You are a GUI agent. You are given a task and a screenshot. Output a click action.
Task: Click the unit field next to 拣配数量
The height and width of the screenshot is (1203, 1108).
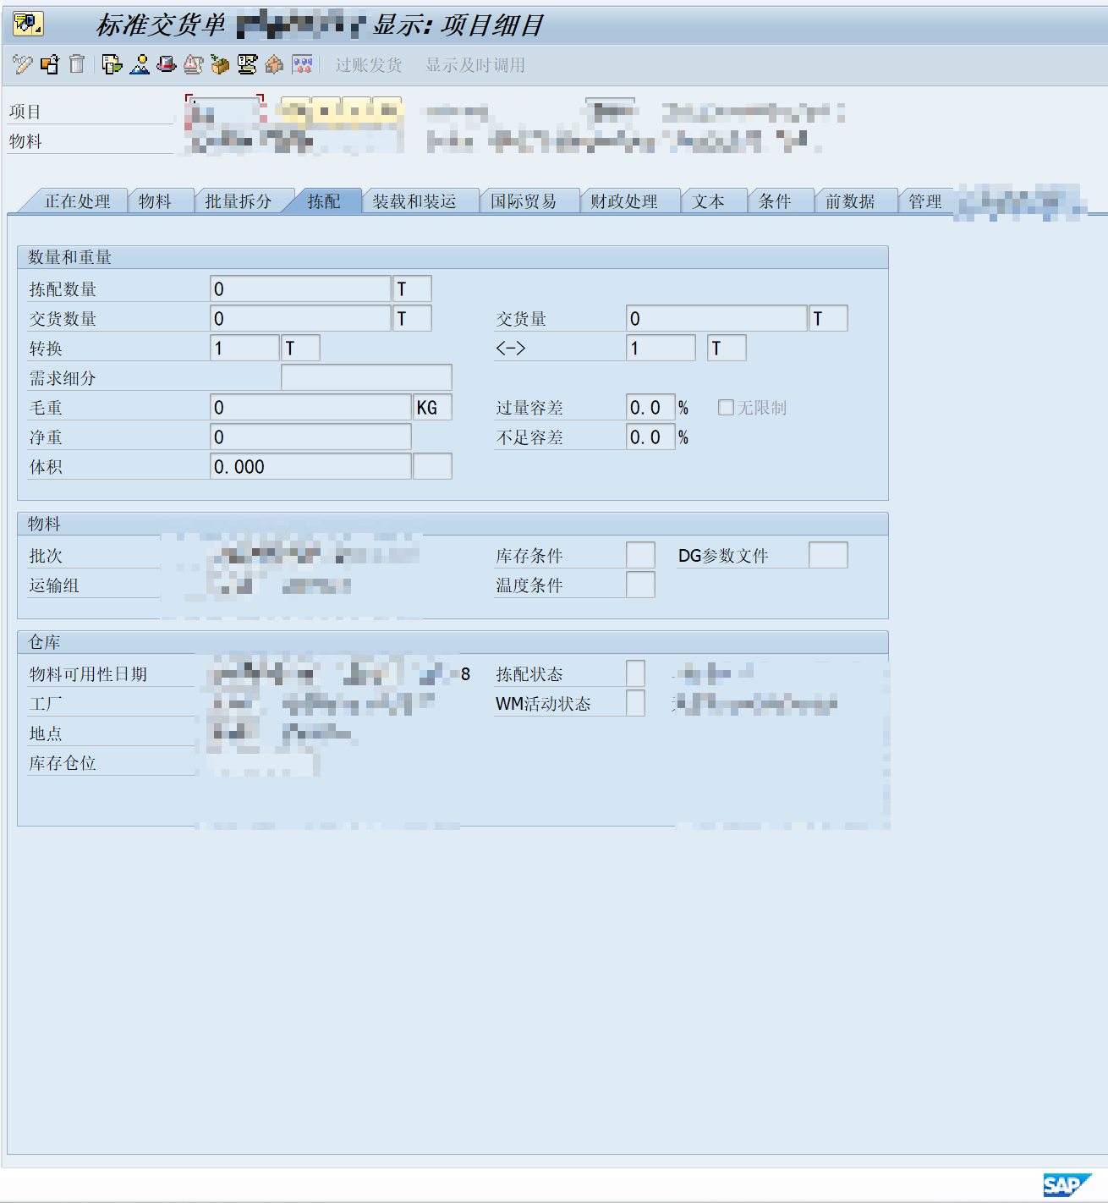point(413,289)
